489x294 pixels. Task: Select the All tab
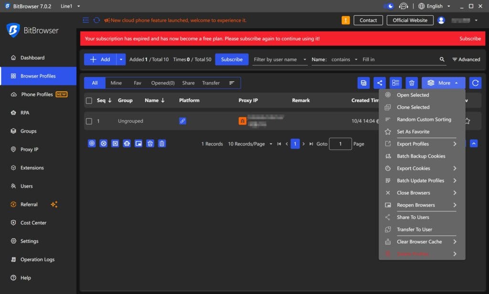pos(95,83)
